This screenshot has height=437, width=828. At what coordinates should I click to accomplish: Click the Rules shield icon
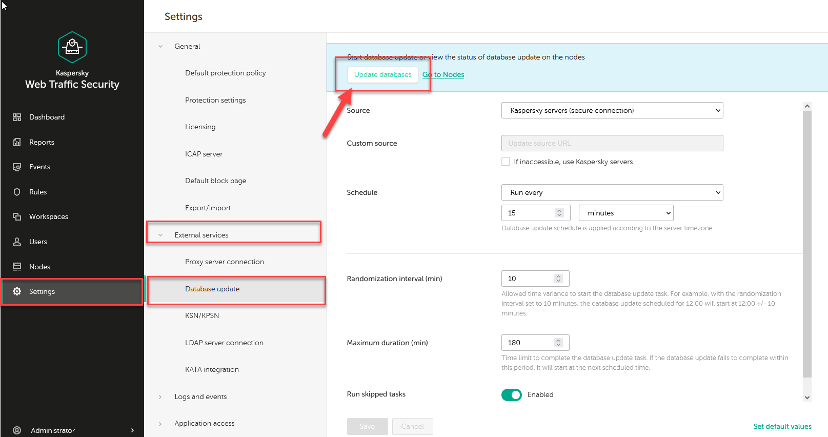tap(17, 192)
